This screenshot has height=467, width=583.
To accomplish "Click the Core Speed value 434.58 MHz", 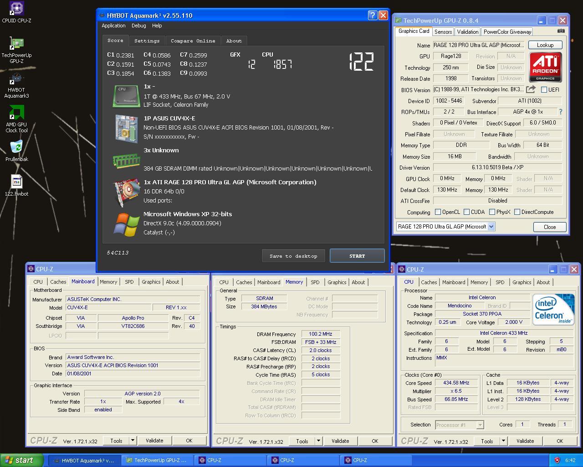I will (457, 383).
